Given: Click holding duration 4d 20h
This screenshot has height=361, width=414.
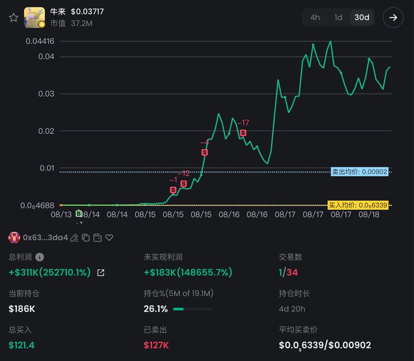Looking at the screenshot, I should point(292,309).
